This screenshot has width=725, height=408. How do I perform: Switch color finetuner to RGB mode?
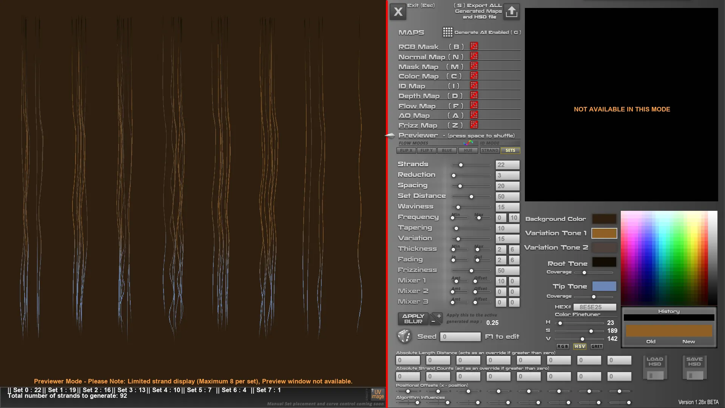pos(562,346)
